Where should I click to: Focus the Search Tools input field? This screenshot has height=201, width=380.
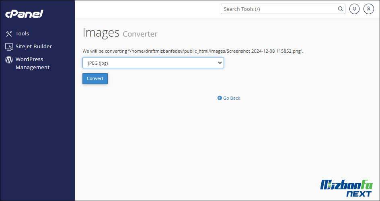point(283,9)
